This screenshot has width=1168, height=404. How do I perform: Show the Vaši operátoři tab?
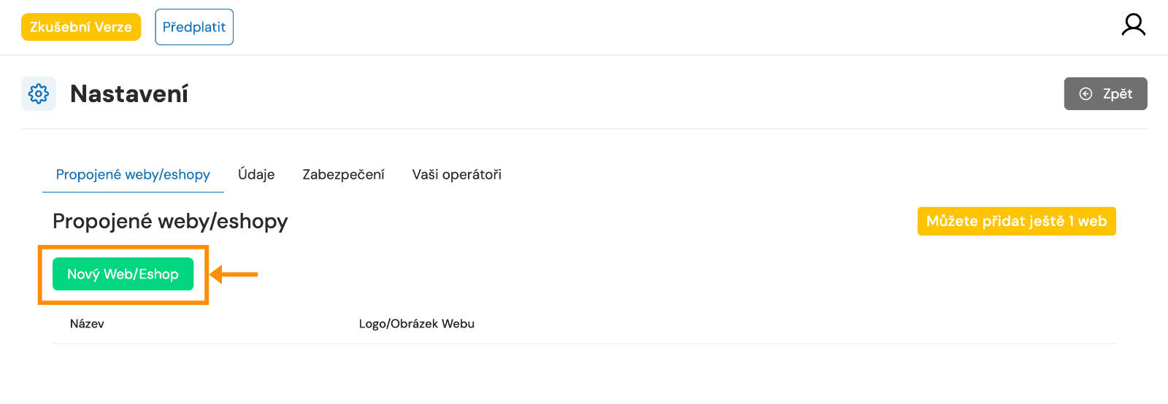[457, 175]
